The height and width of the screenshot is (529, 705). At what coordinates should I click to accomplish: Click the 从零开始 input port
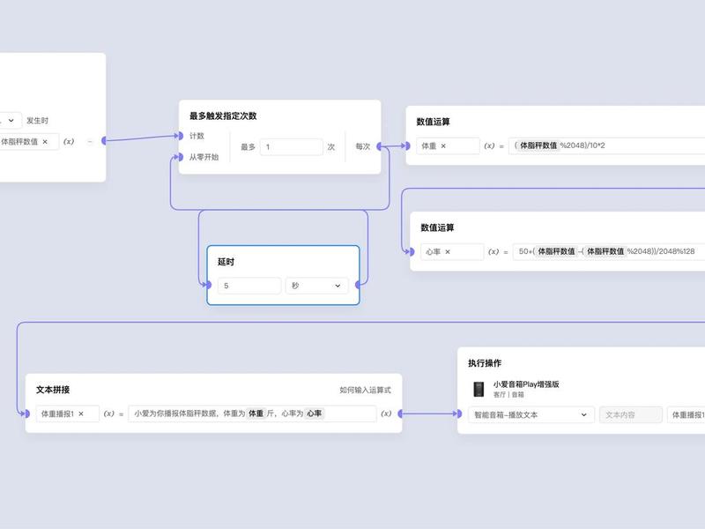pyautogui.click(x=180, y=157)
